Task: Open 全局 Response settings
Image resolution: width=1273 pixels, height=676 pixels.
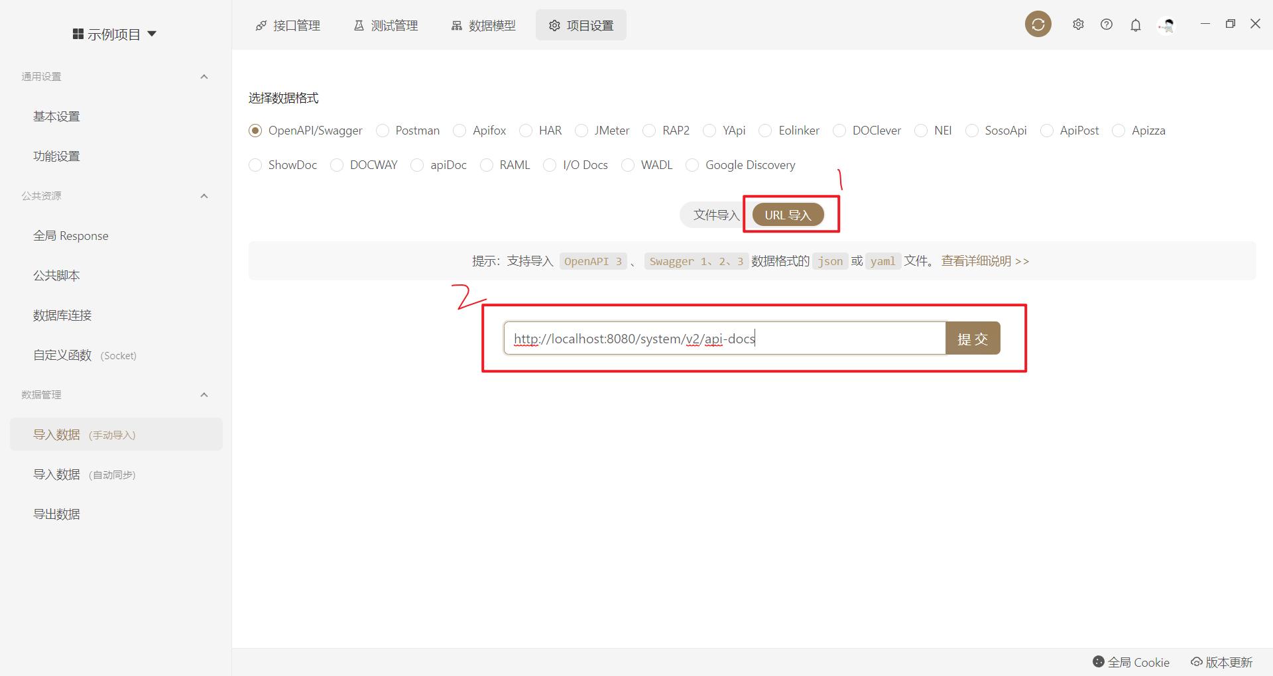Action: (116, 236)
